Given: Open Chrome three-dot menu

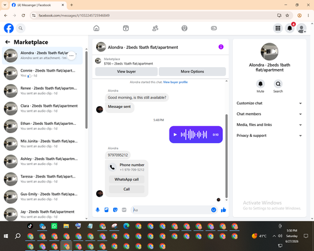Looking at the screenshot, I should coord(308,16).
